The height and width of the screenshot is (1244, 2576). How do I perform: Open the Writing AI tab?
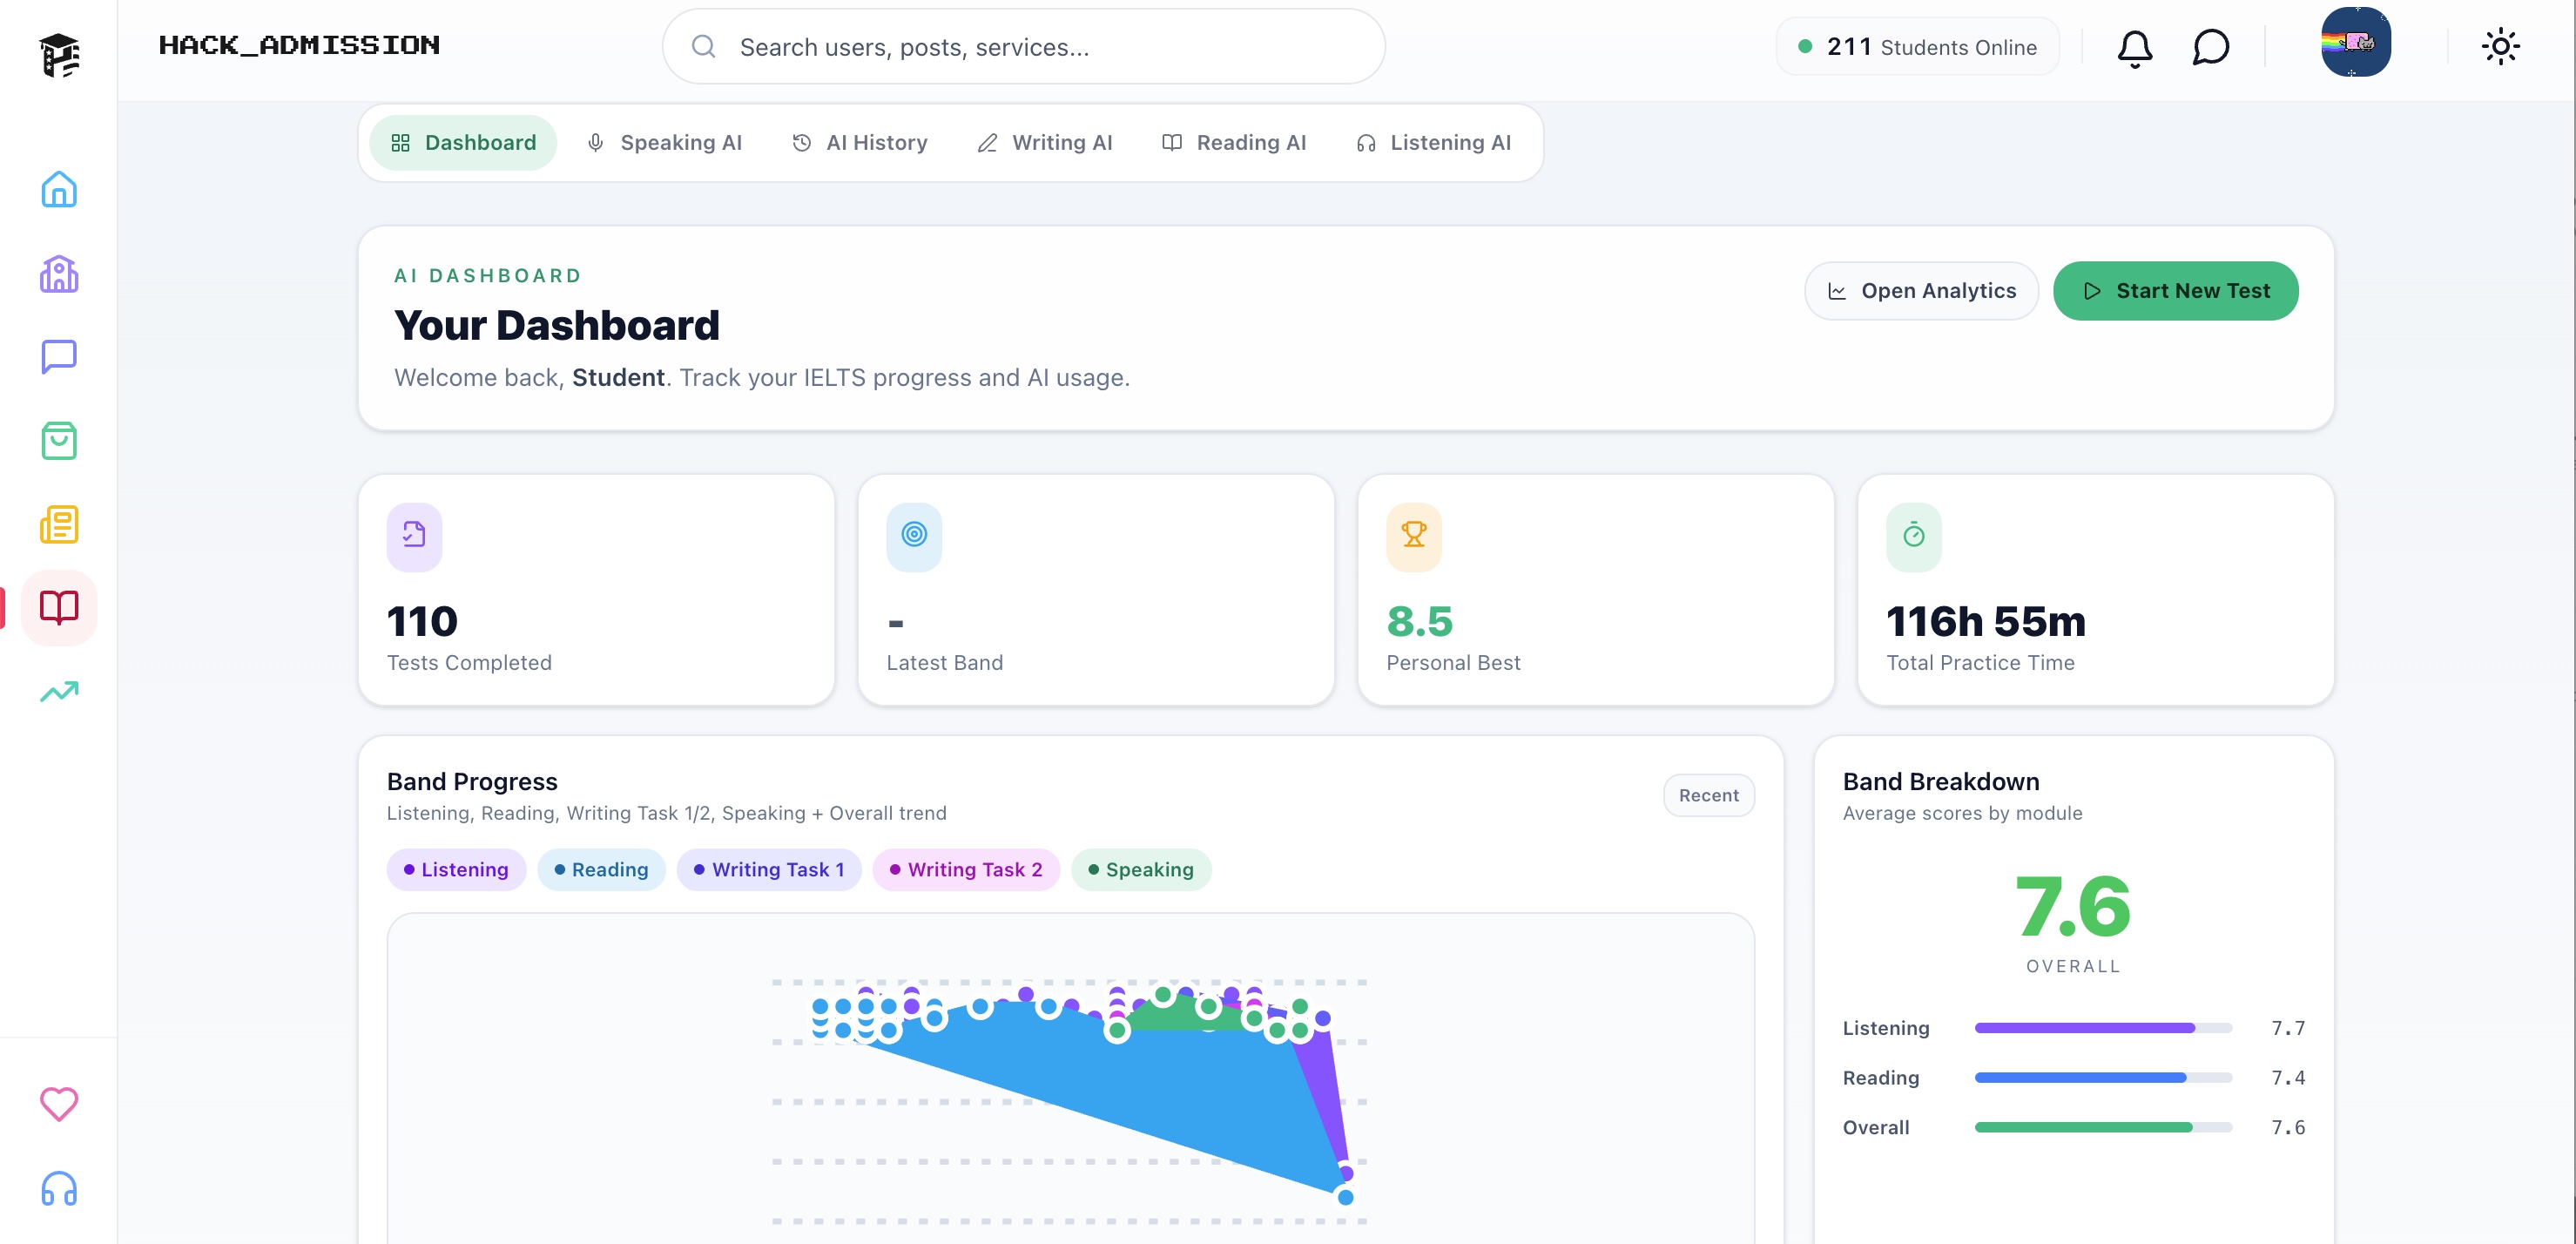point(1045,142)
